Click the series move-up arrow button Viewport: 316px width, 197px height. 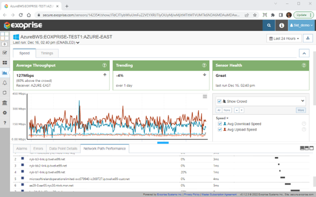click(x=237, y=110)
